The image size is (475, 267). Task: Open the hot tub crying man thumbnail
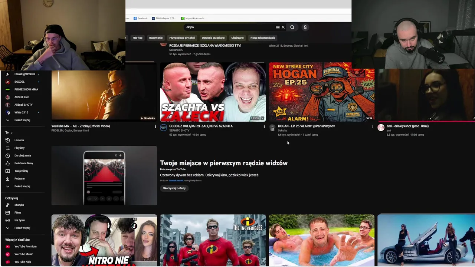pyautogui.click(x=321, y=240)
